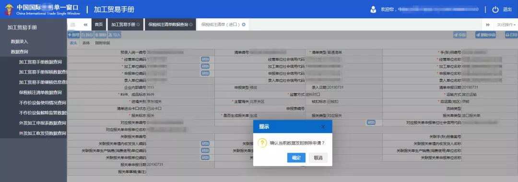518x182 pixels.
Task: Click the 删除申请 button
Action: 485,35
